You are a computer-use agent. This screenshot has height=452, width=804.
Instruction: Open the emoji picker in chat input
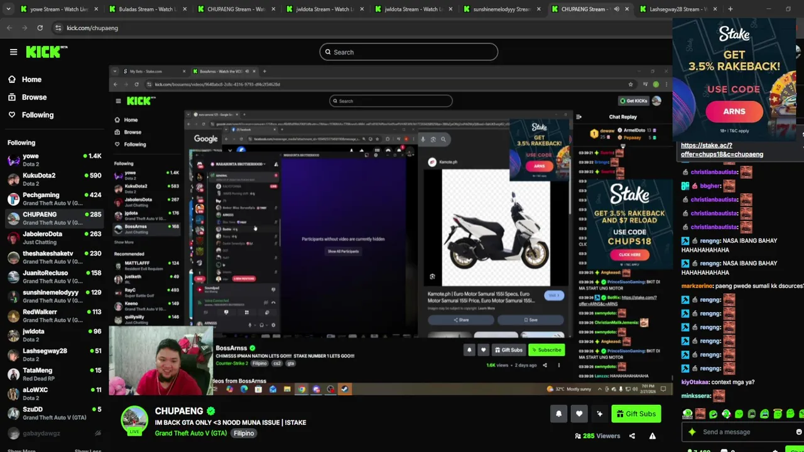click(x=798, y=432)
